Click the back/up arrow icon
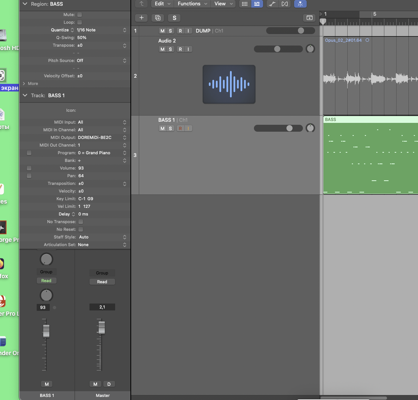 (x=142, y=4)
